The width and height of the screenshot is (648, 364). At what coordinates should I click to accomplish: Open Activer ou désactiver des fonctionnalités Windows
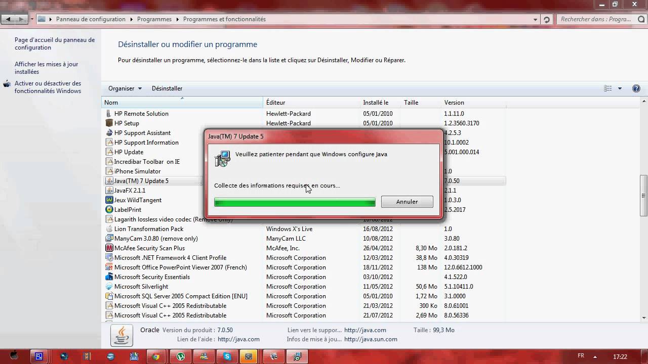48,87
